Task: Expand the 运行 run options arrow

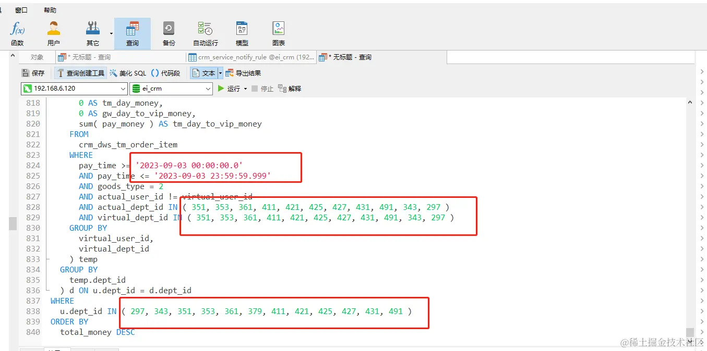Action: (245, 89)
